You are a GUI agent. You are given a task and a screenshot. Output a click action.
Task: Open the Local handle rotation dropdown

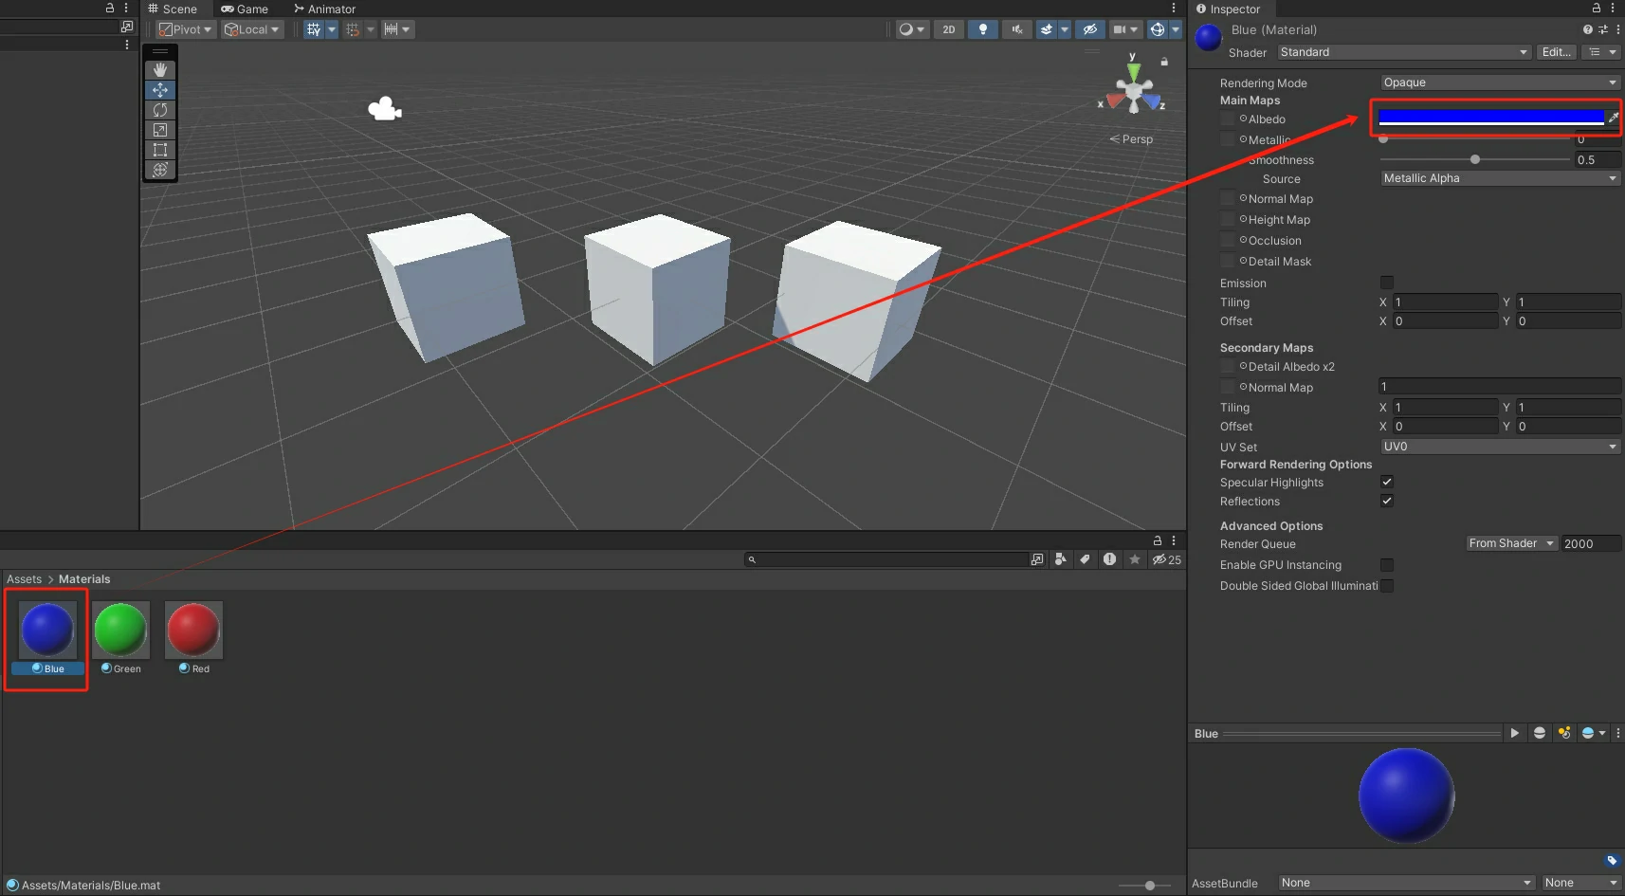pyautogui.click(x=252, y=29)
